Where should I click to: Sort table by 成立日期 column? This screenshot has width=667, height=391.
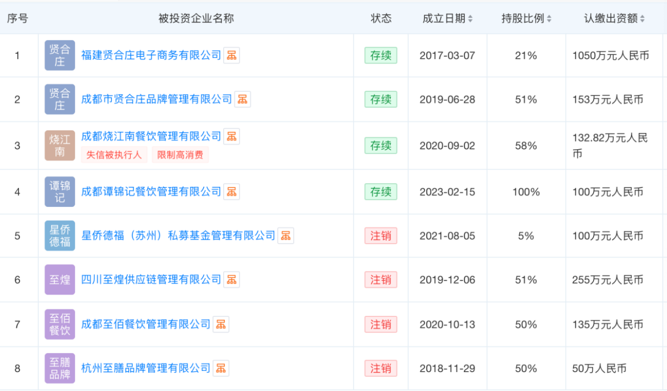(470, 18)
